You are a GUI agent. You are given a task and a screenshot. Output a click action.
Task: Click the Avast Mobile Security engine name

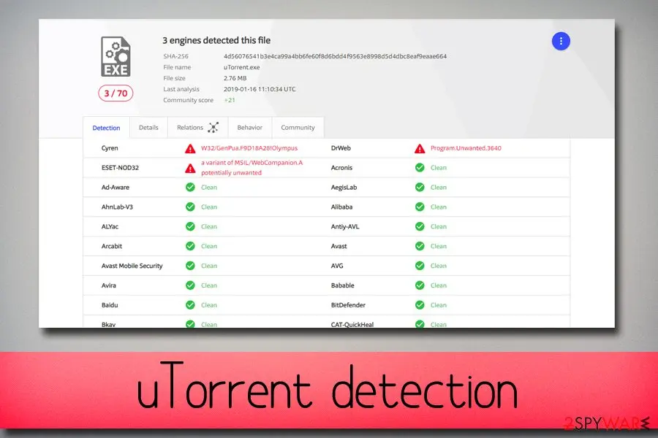[x=132, y=266]
